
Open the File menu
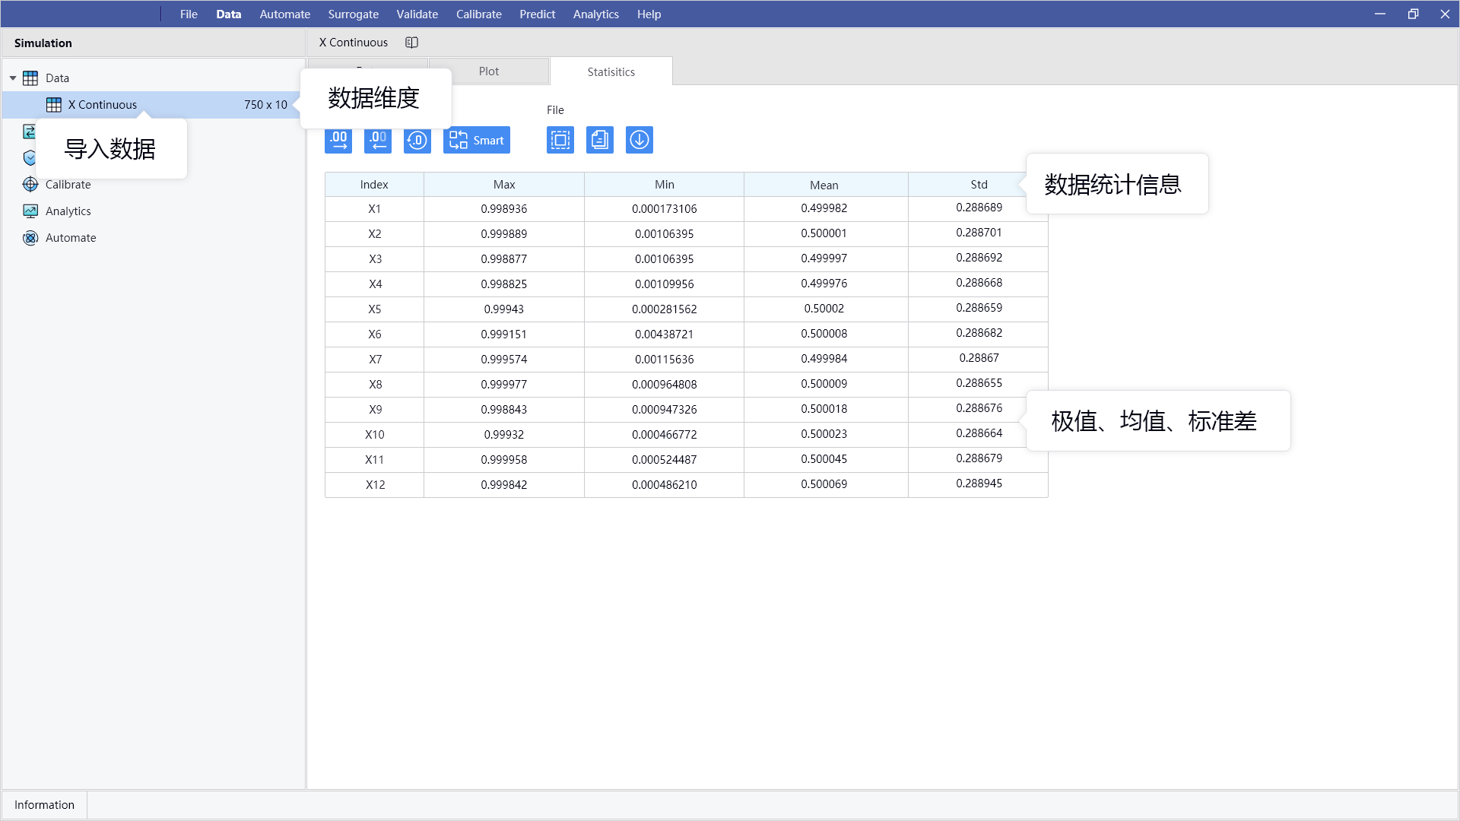pos(189,14)
